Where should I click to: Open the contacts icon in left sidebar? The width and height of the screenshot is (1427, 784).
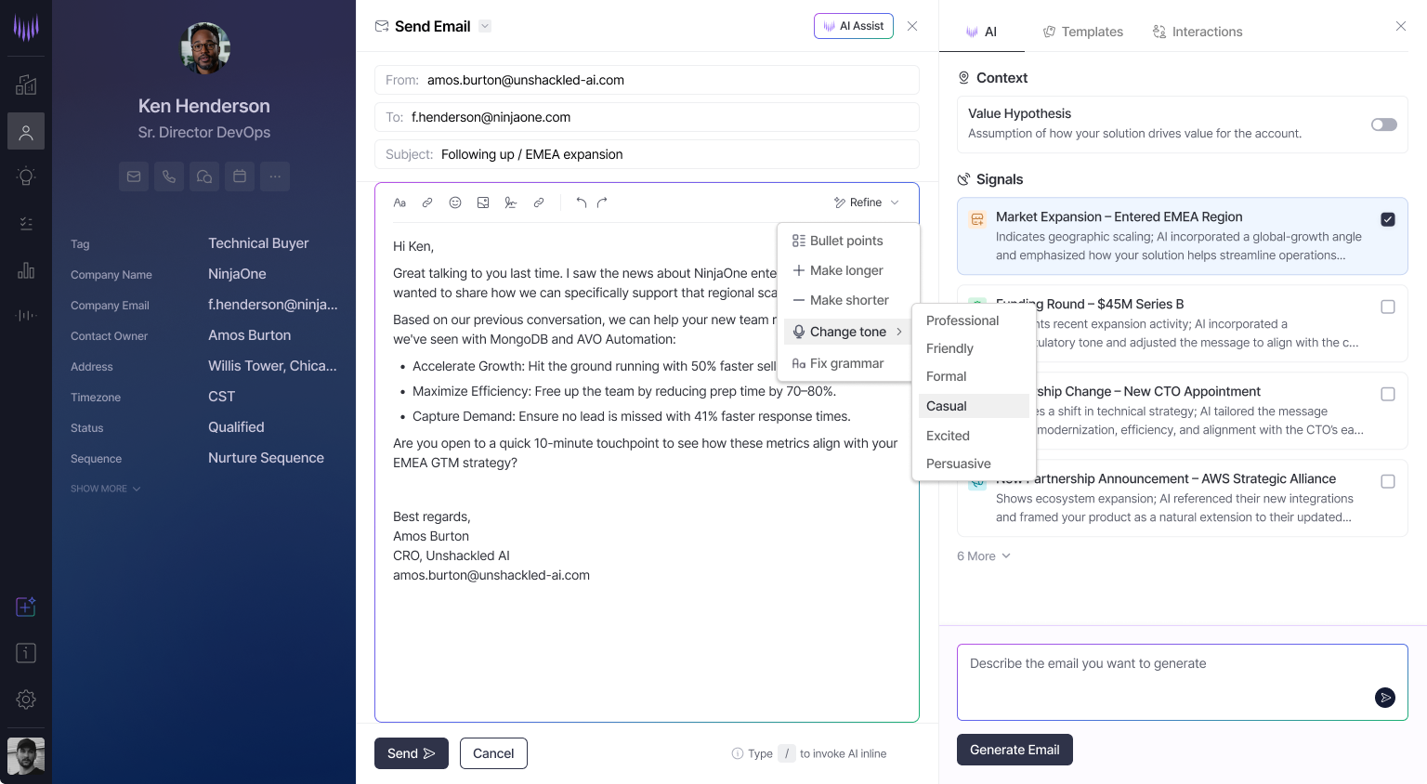26,132
